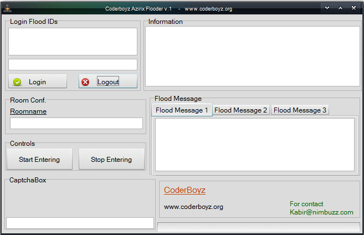Click the progress bar at bottom right

[259, 227]
